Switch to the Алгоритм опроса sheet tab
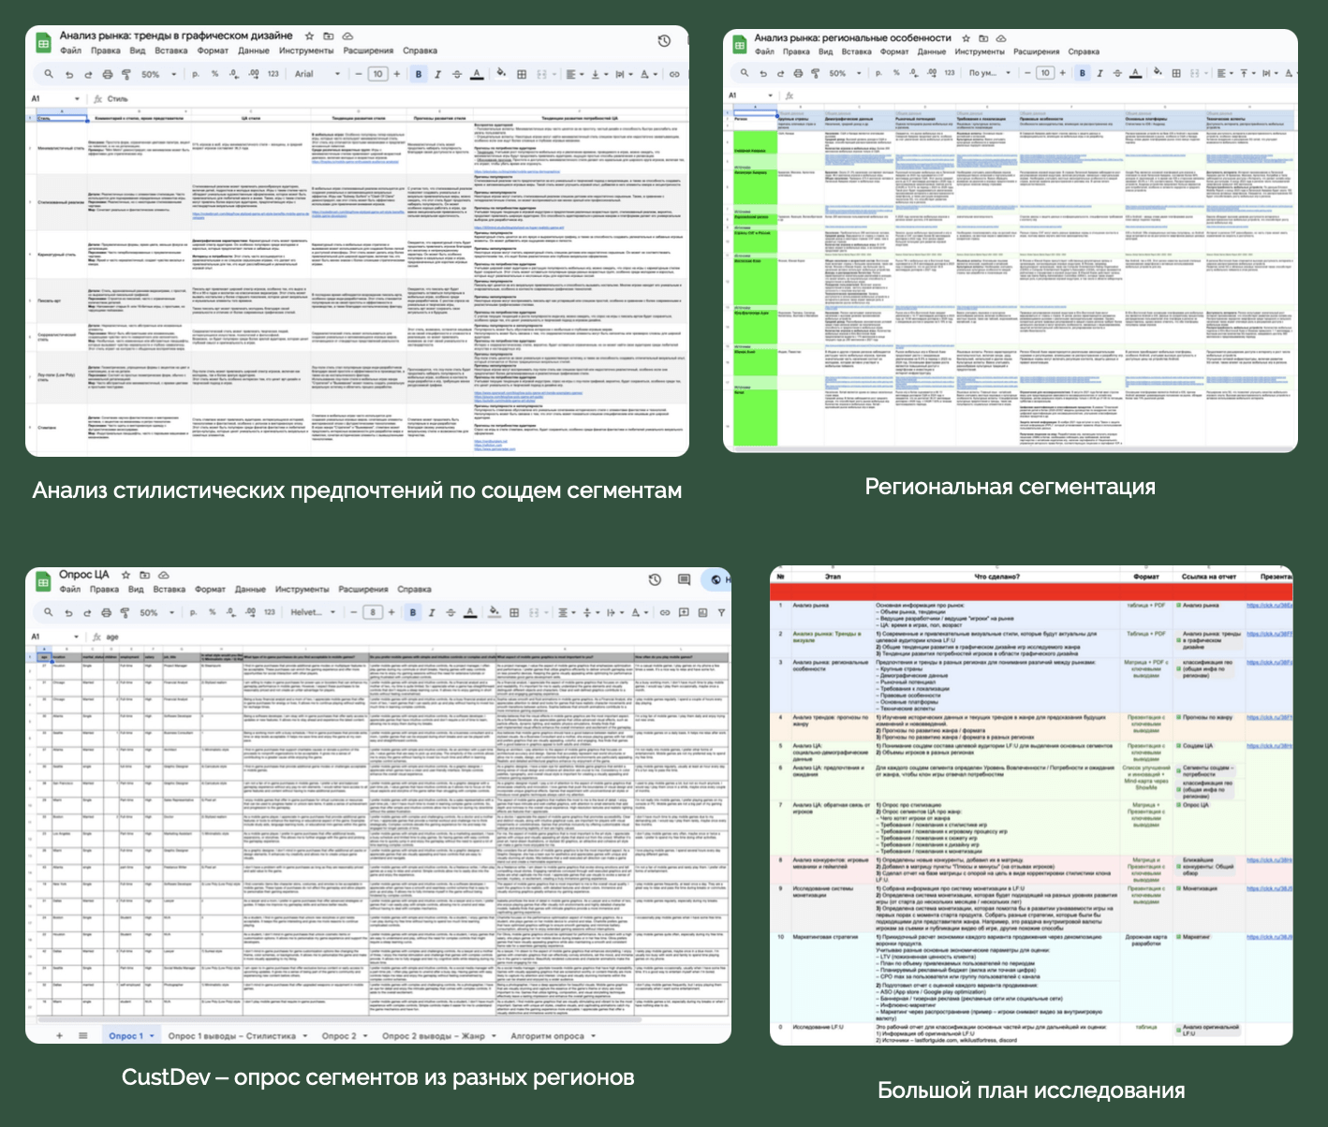The height and width of the screenshot is (1127, 1328). [x=547, y=1036]
